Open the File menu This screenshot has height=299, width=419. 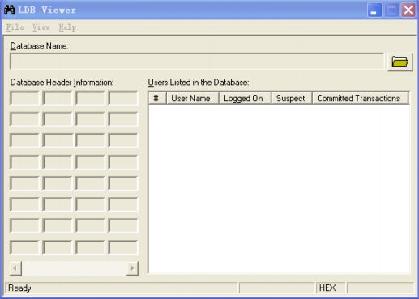pyautogui.click(x=15, y=28)
